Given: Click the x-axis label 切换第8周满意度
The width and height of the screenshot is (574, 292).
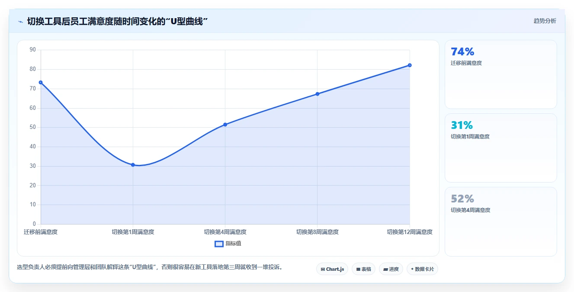Looking at the screenshot, I should [x=317, y=232].
